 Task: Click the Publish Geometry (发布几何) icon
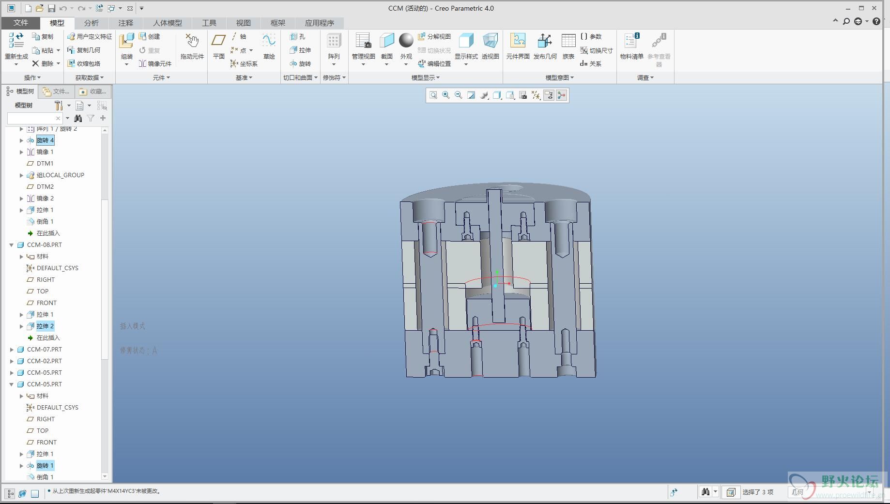point(545,40)
